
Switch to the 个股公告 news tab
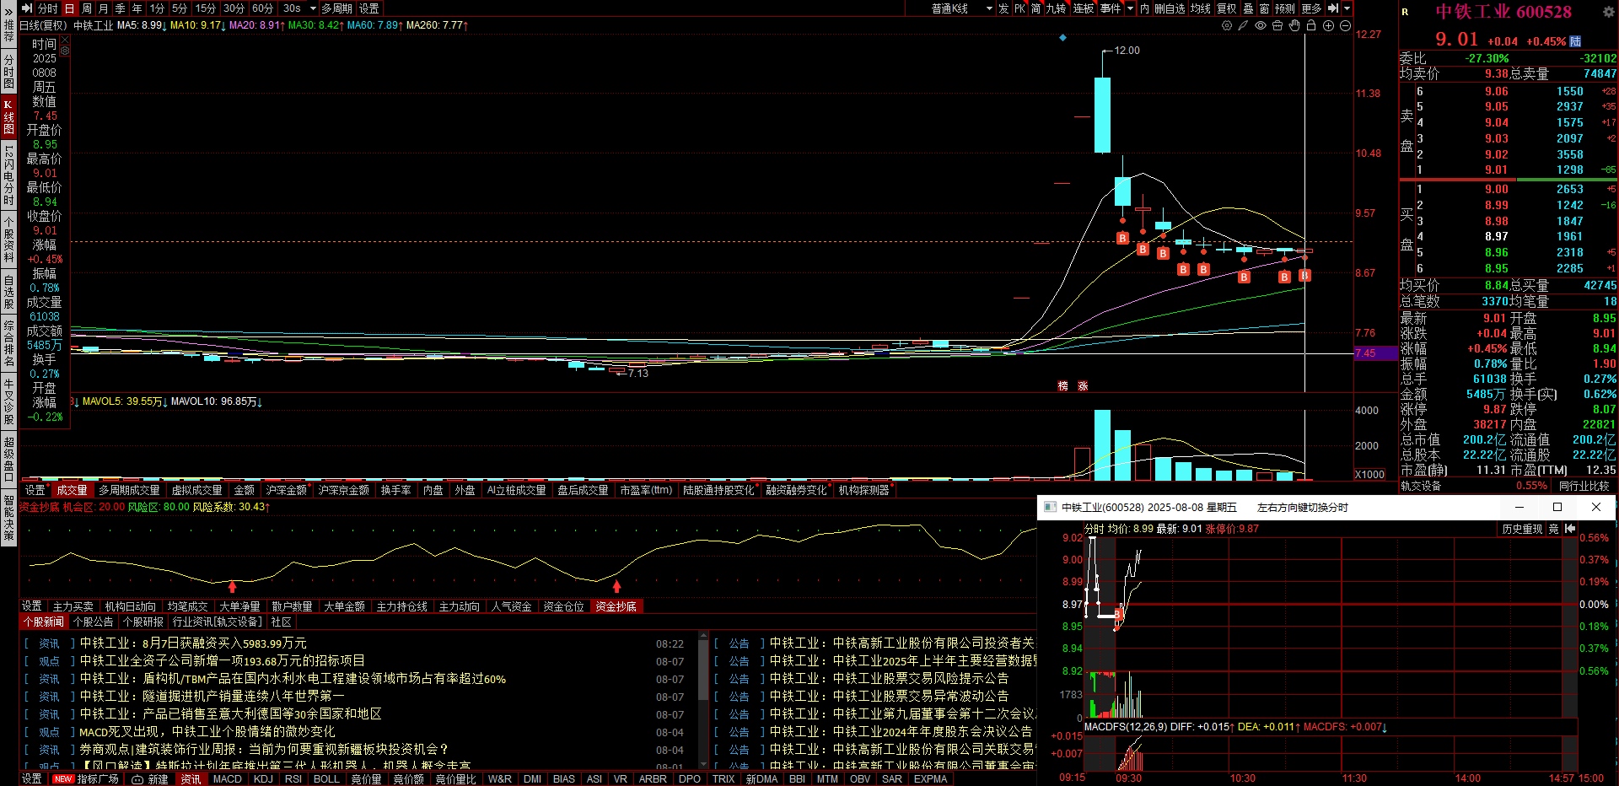[93, 622]
